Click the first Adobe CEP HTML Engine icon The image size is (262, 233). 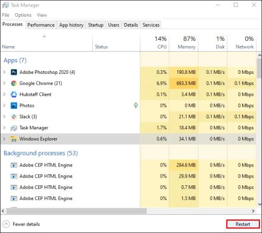[x=14, y=165]
